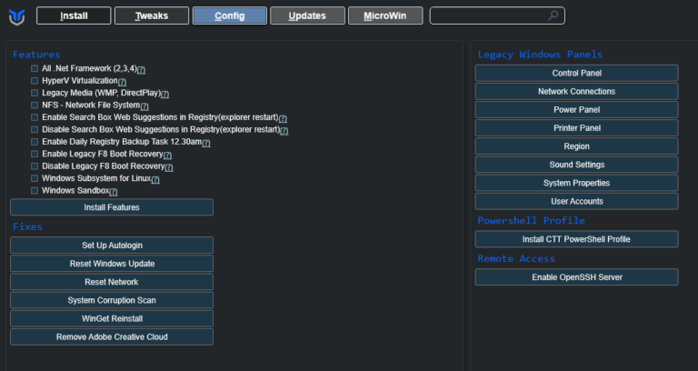Select NFS - Network File System checkbox
This screenshot has width=698, height=371.
pos(35,105)
